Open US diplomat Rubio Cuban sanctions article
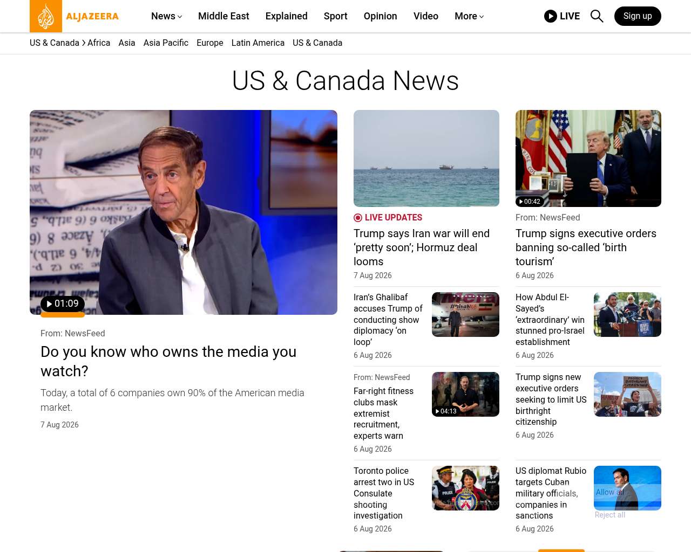Screen dimensions: 691x552 (551, 493)
